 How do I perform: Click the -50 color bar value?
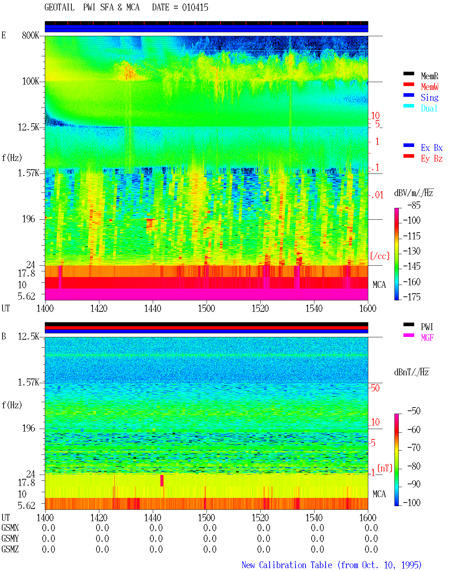(414, 411)
